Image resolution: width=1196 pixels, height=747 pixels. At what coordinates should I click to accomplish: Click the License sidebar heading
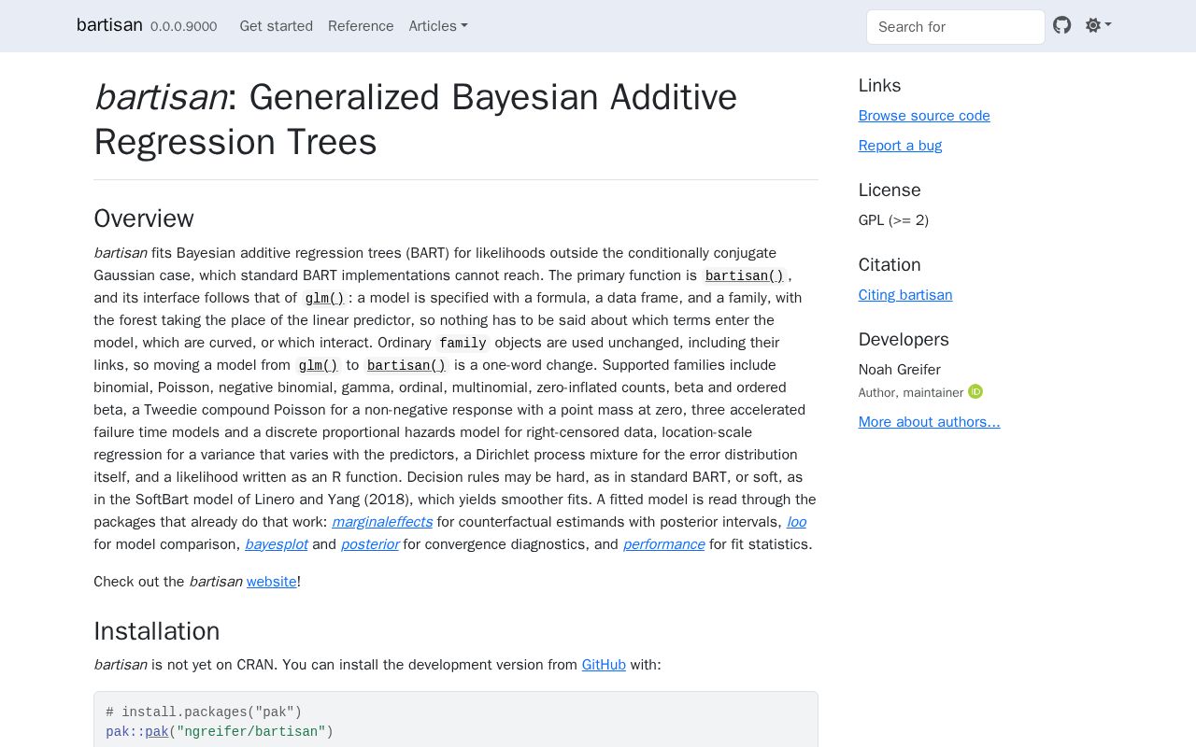tap(890, 190)
